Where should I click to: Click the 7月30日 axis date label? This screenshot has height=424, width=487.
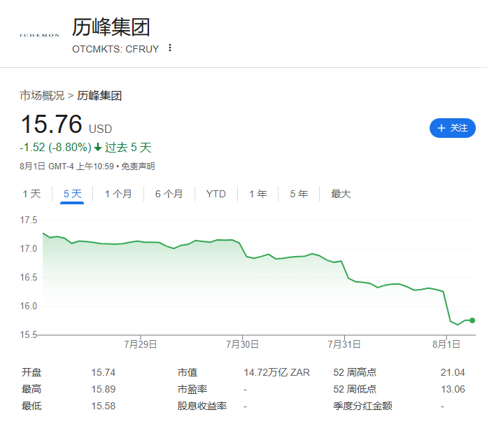coord(242,344)
